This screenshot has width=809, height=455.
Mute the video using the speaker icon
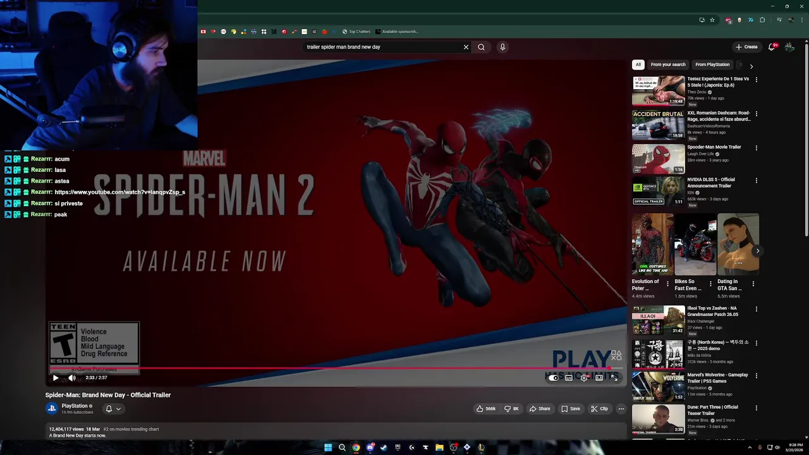[72, 378]
